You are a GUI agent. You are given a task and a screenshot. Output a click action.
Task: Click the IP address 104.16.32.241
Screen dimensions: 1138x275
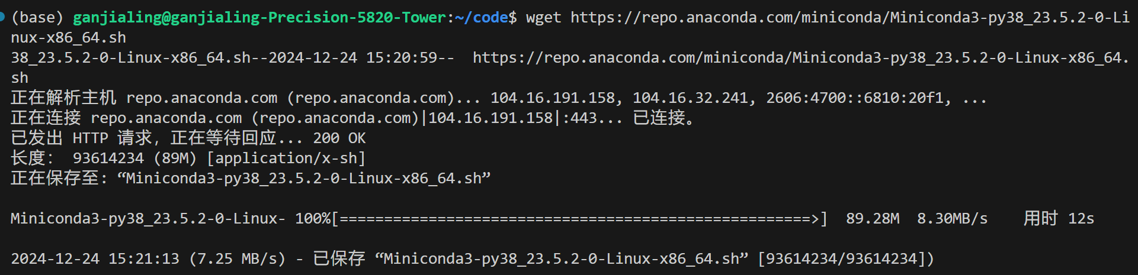[690, 98]
